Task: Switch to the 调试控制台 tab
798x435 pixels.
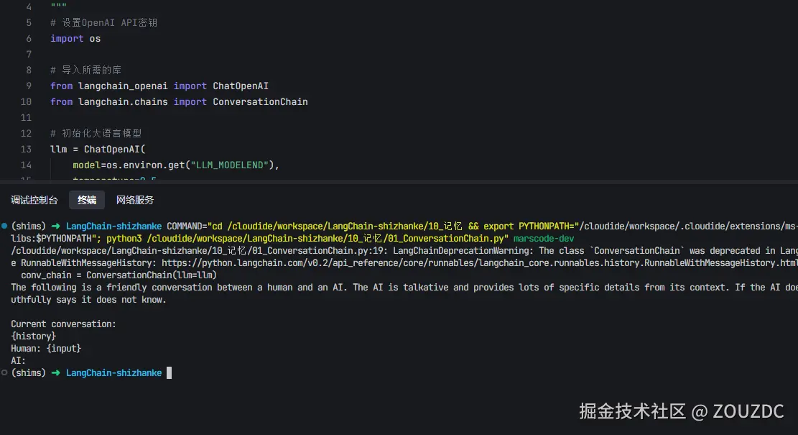Action: [34, 199]
